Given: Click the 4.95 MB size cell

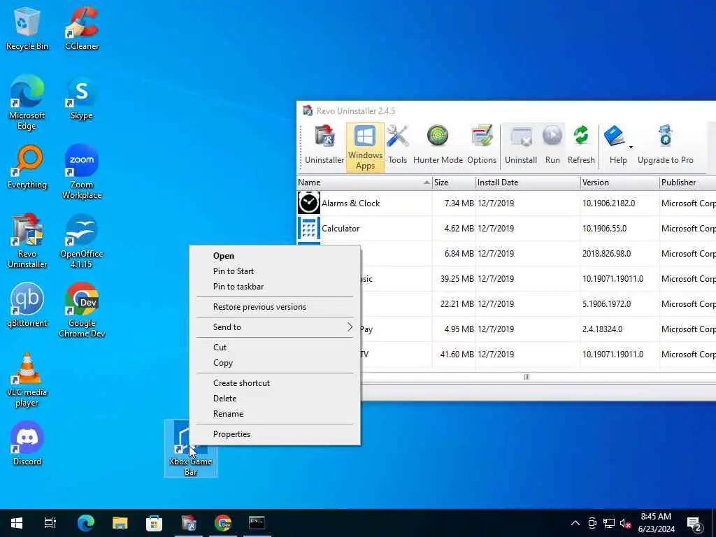Looking at the screenshot, I should [459, 329].
